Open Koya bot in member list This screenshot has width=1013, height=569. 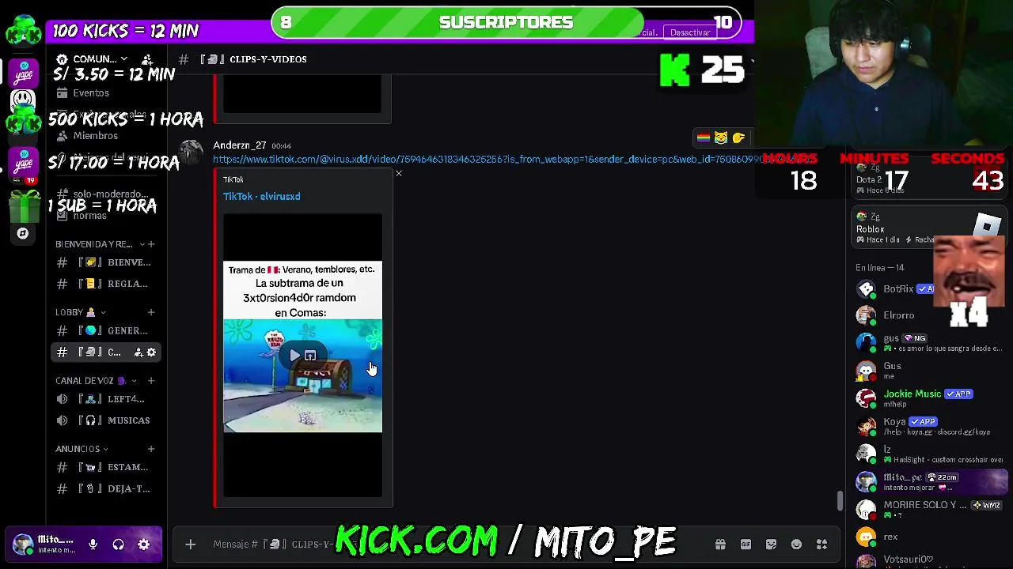[930, 425]
